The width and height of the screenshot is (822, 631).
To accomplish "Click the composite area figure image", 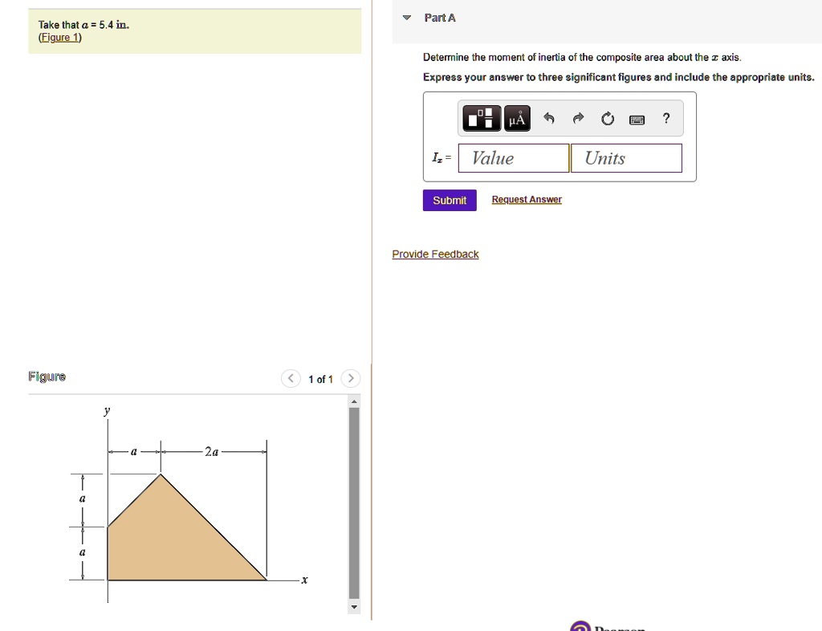I will click(x=189, y=504).
